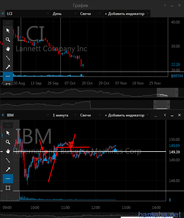This screenshot has height=218, width=184.
Task: Click the 149.69 current price label on IBM axis
Action: 174,145
